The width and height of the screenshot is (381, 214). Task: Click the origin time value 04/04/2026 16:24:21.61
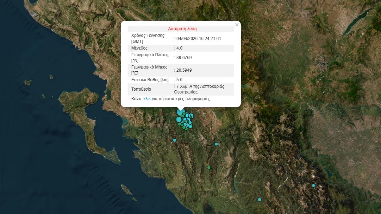click(x=199, y=39)
